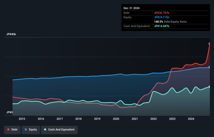Image resolution: width=214 pixels, height=137 pixels.
Task: Click the JP¥36.707b debt value
Action: [162, 13]
